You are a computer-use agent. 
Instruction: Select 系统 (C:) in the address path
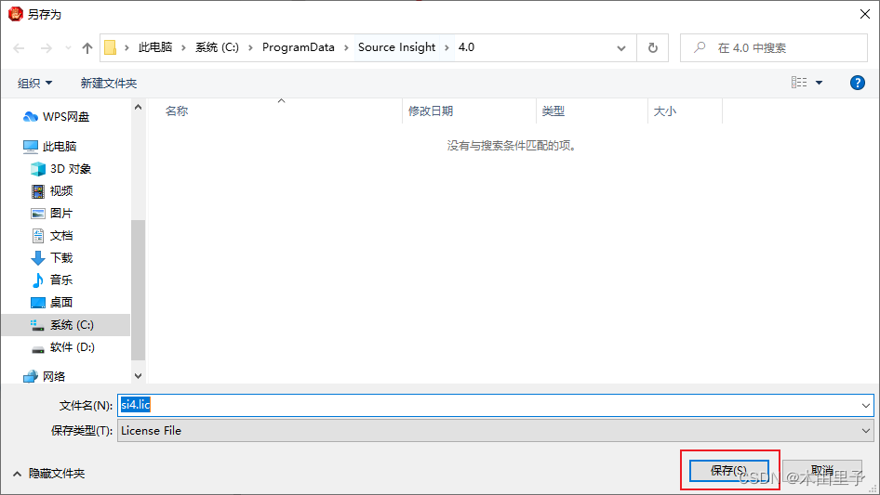(x=217, y=47)
